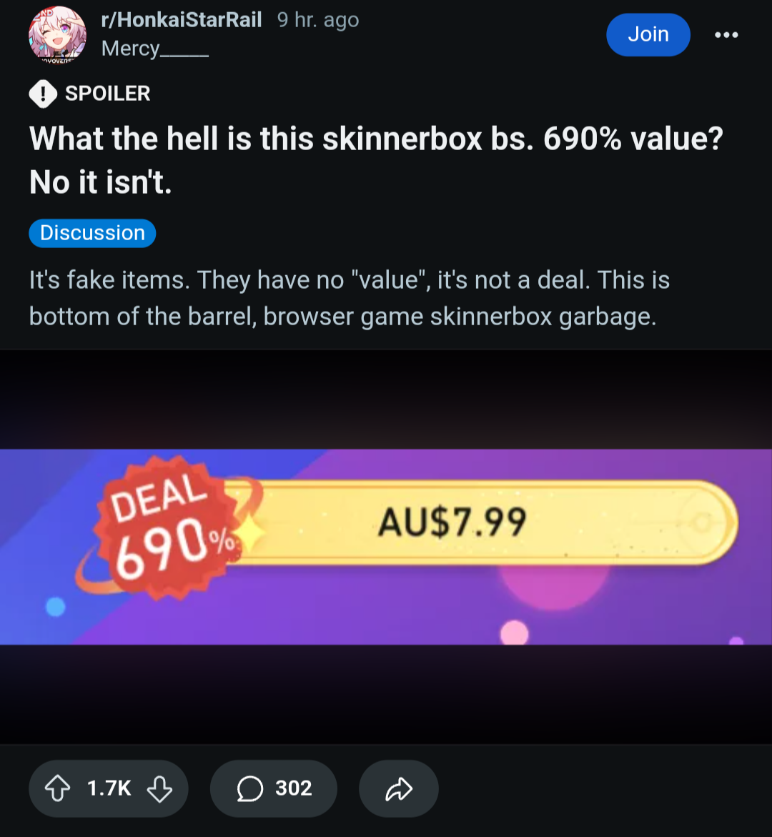Click the AU$7.99 price text in image
The width and height of the screenshot is (772, 837).
pos(452,522)
